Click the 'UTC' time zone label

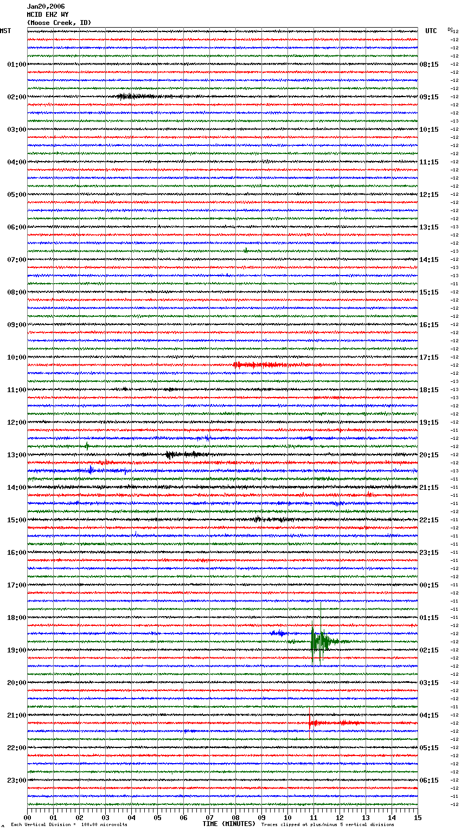[431, 31]
